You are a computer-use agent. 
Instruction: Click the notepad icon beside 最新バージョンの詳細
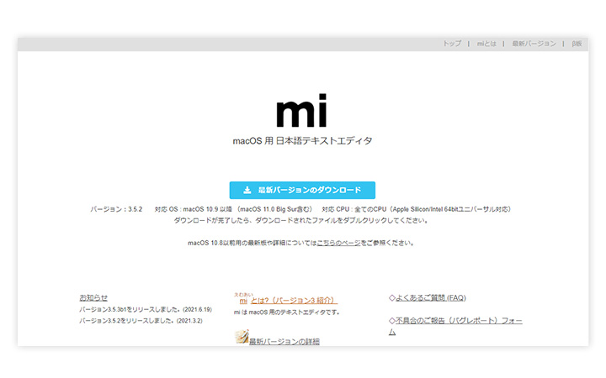tap(242, 337)
